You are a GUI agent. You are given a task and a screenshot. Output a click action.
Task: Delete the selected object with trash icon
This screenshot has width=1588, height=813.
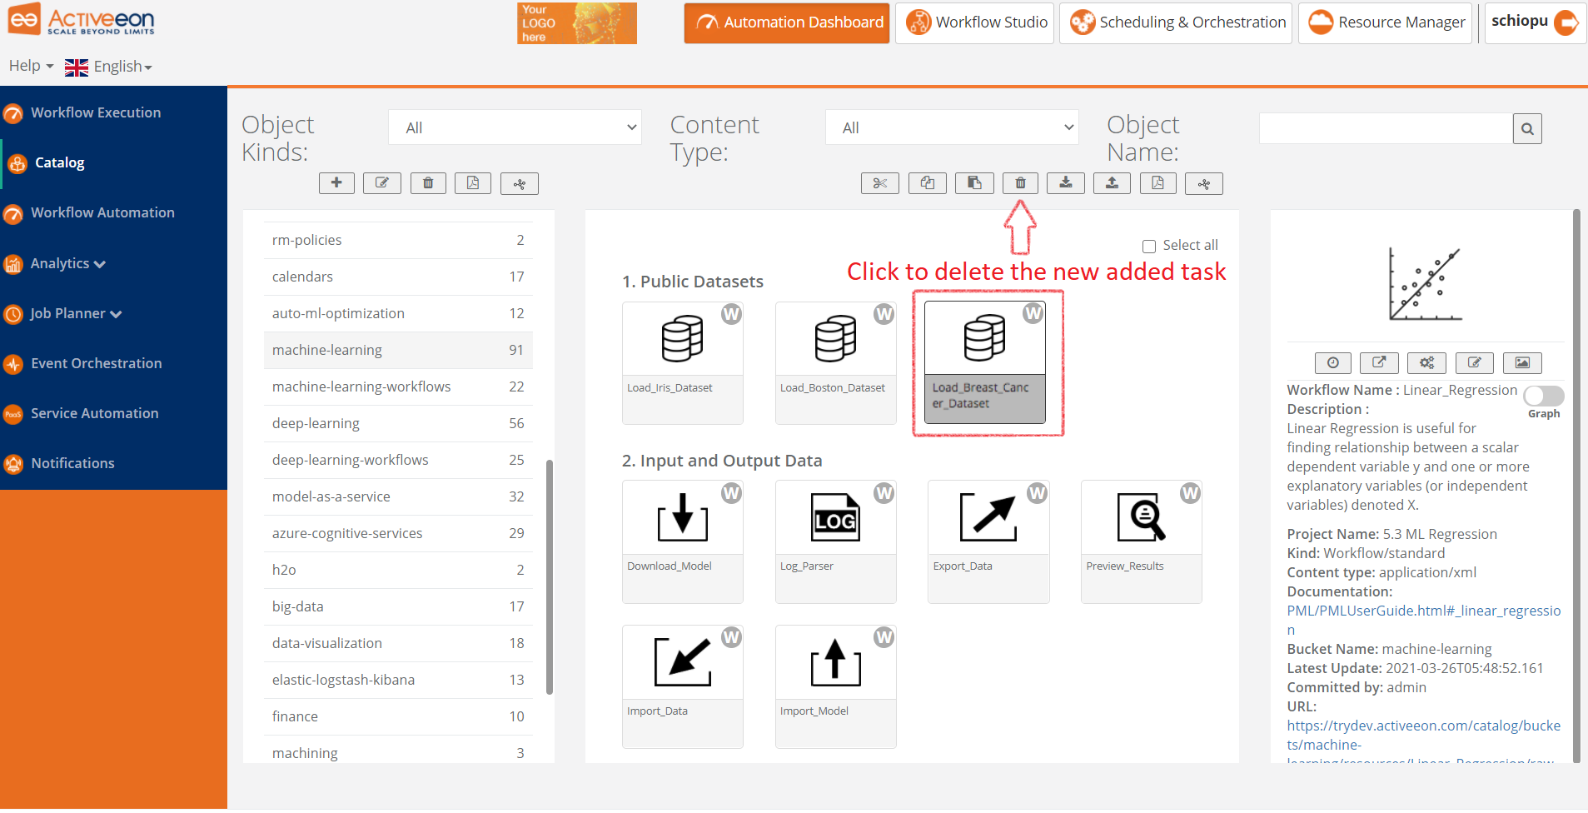(1020, 183)
